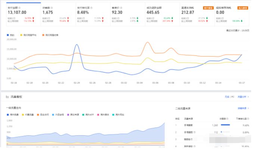Select the 92.30 average order card

[x=128, y=14]
